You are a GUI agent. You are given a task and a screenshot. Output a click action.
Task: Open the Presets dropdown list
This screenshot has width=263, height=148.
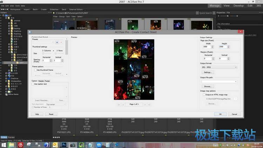53,42
